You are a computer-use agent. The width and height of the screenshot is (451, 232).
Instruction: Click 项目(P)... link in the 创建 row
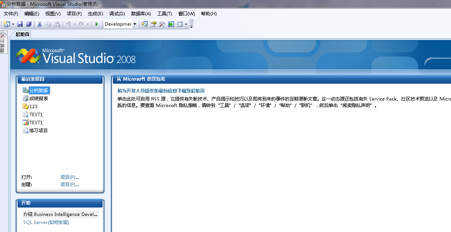pos(70,185)
